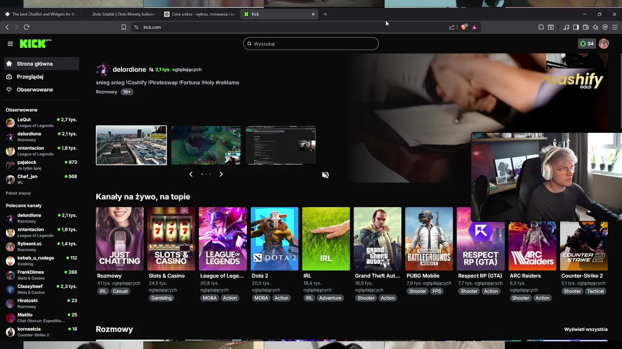Open pajalock channel in followed list
The width and height of the screenshot is (622, 349).
(x=41, y=165)
